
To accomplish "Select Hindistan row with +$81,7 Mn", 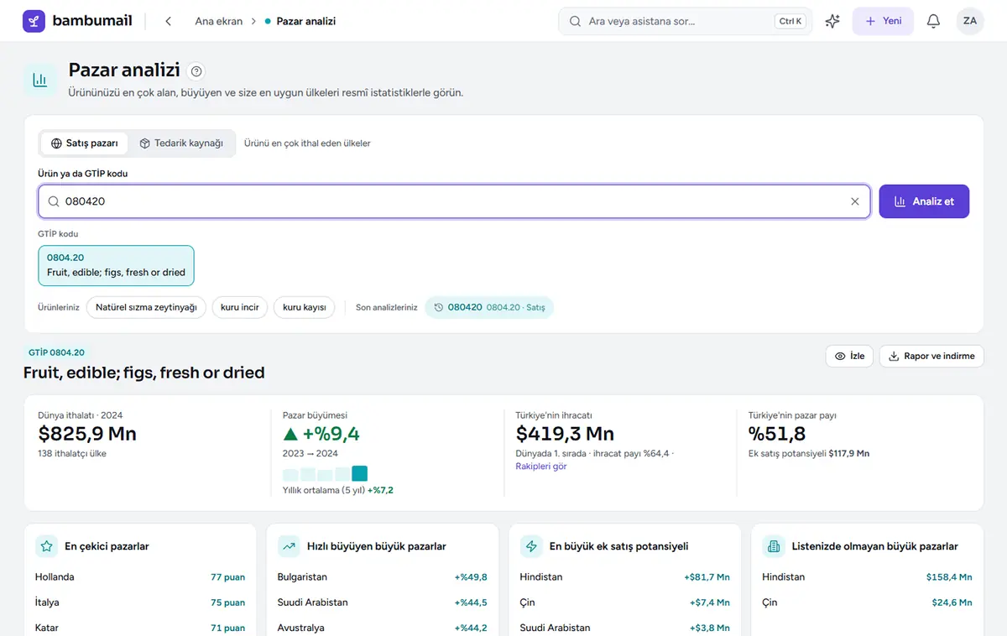I will (625, 577).
